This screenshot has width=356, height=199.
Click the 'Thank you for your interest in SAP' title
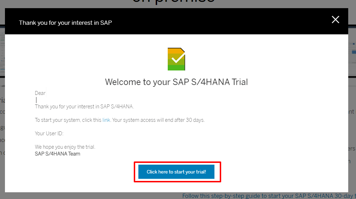65,23
